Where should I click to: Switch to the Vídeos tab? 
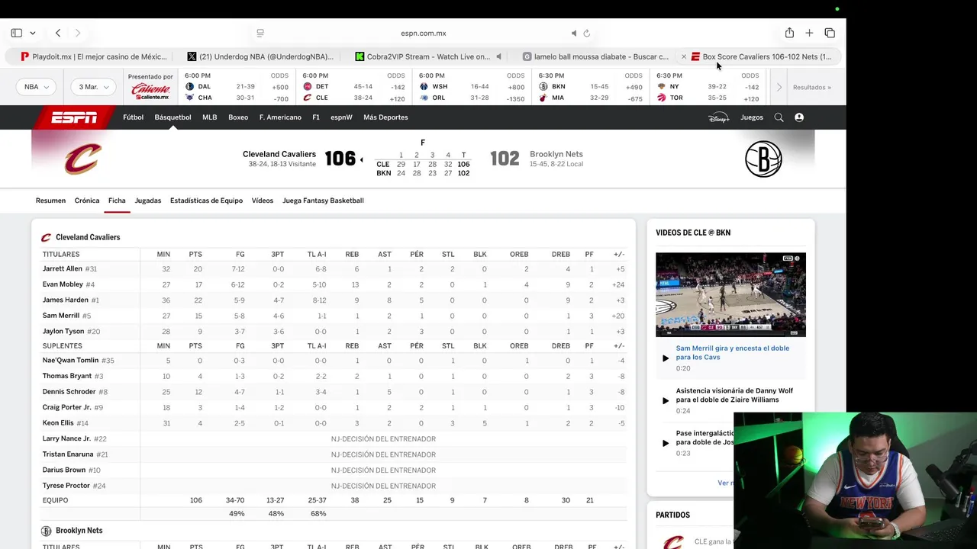click(263, 201)
